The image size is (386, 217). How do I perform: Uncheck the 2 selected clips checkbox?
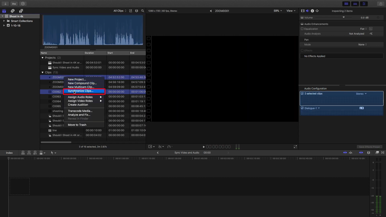pos(302,93)
